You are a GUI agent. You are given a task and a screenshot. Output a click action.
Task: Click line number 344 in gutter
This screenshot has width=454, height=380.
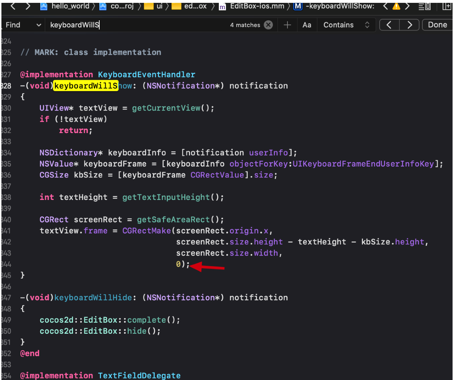click(x=6, y=264)
